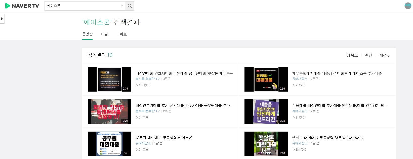The width and height of the screenshot is (413, 159).
Task: Expand the left sidebar arrow
Action: click(2, 19)
